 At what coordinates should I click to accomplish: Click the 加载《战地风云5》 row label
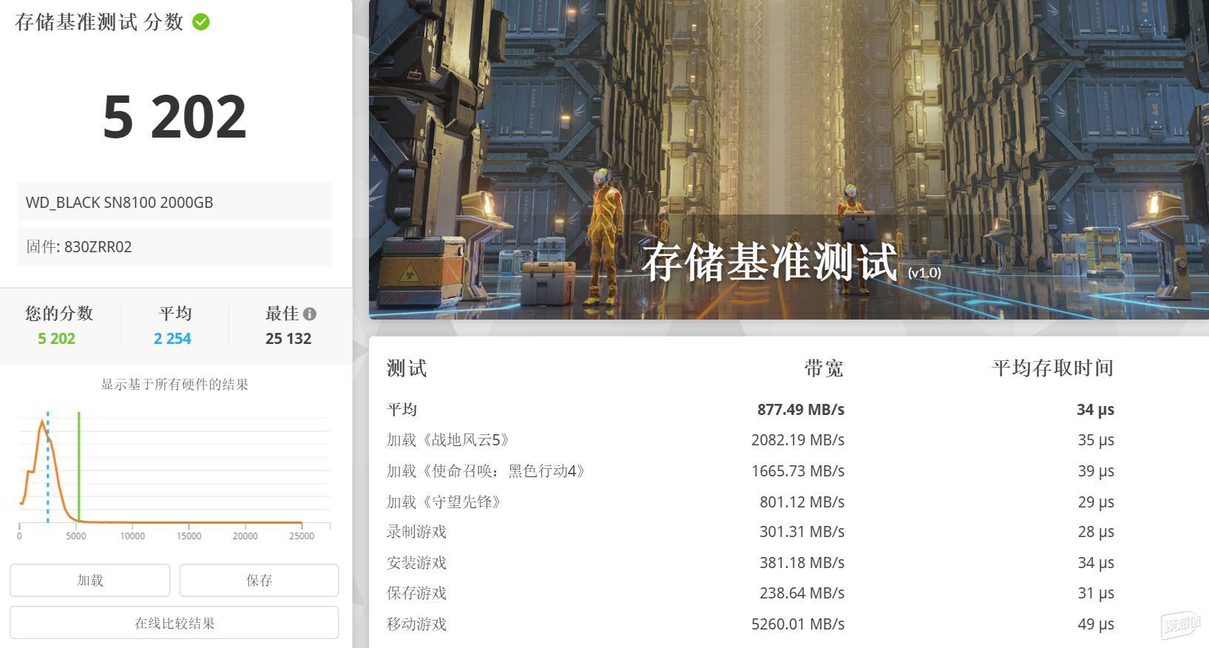[449, 440]
